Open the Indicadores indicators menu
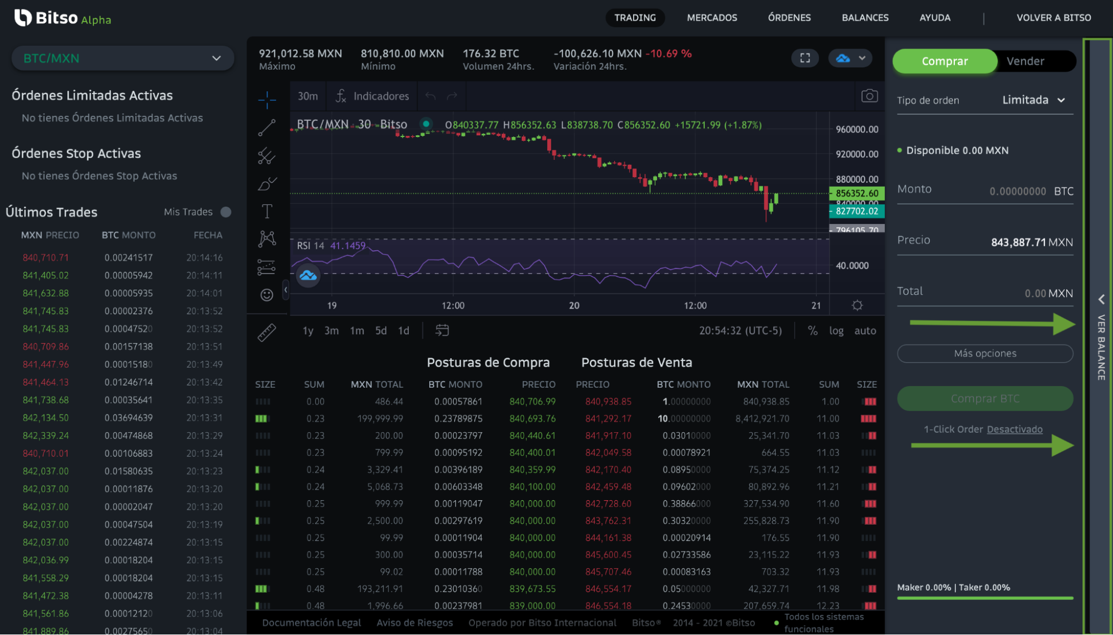 (x=372, y=96)
